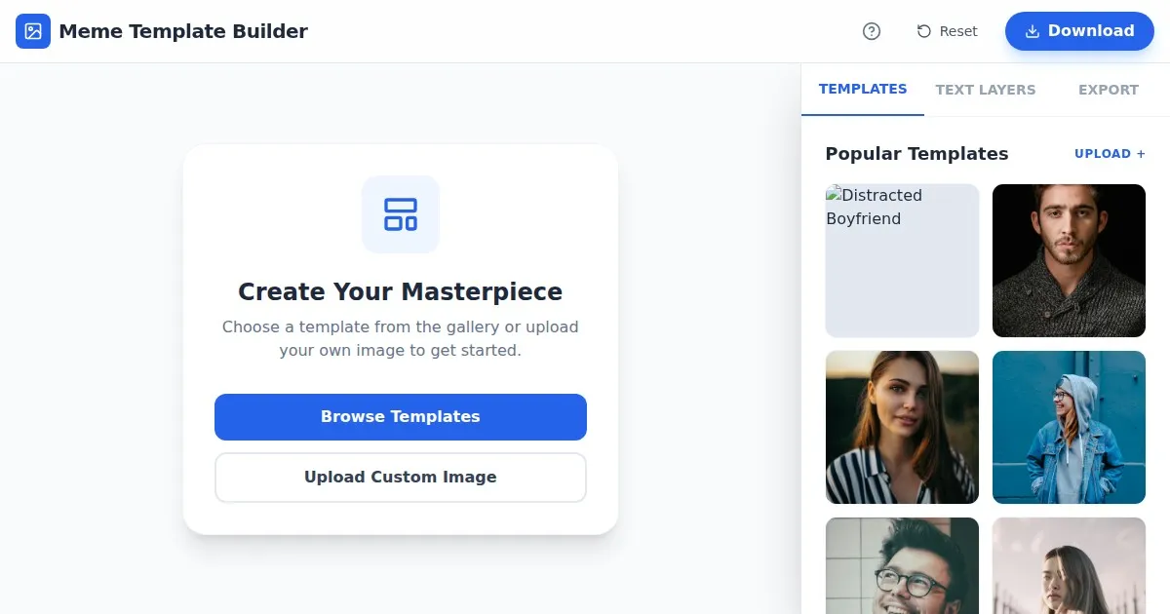This screenshot has height=614, width=1170.
Task: Select the woman in striped shirt template
Action: click(x=902, y=427)
